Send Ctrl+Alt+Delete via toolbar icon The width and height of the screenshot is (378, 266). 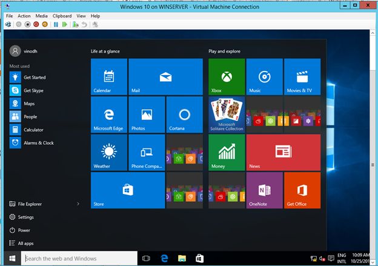(8, 24)
